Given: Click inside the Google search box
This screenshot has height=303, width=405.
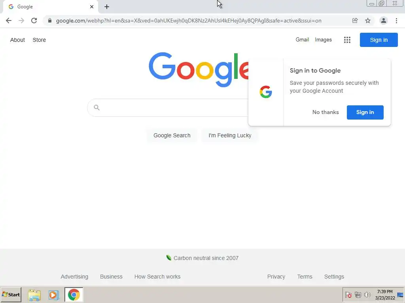Looking at the screenshot, I should tap(168, 108).
